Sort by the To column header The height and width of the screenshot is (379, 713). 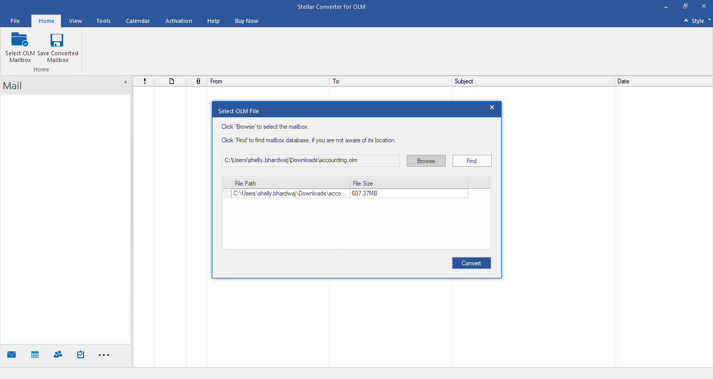pos(390,81)
